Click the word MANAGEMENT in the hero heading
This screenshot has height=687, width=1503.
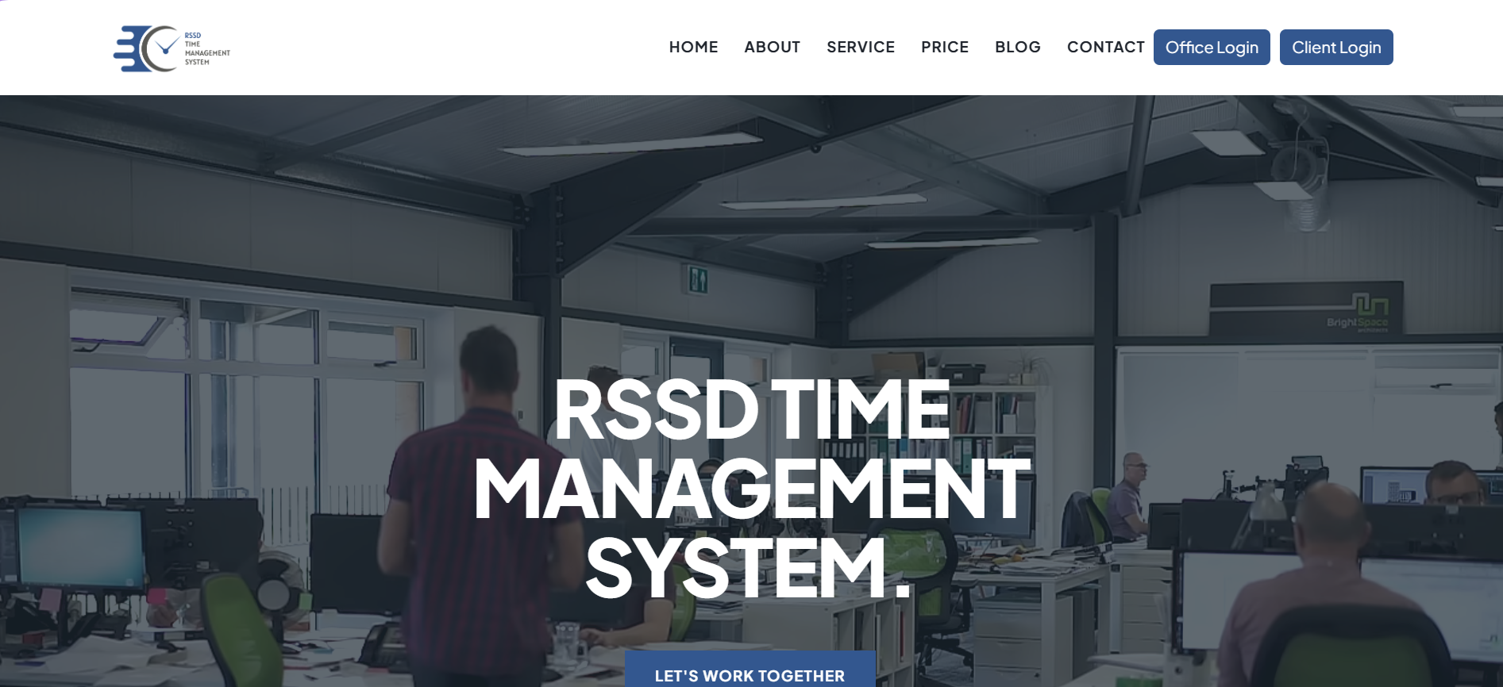(751, 489)
